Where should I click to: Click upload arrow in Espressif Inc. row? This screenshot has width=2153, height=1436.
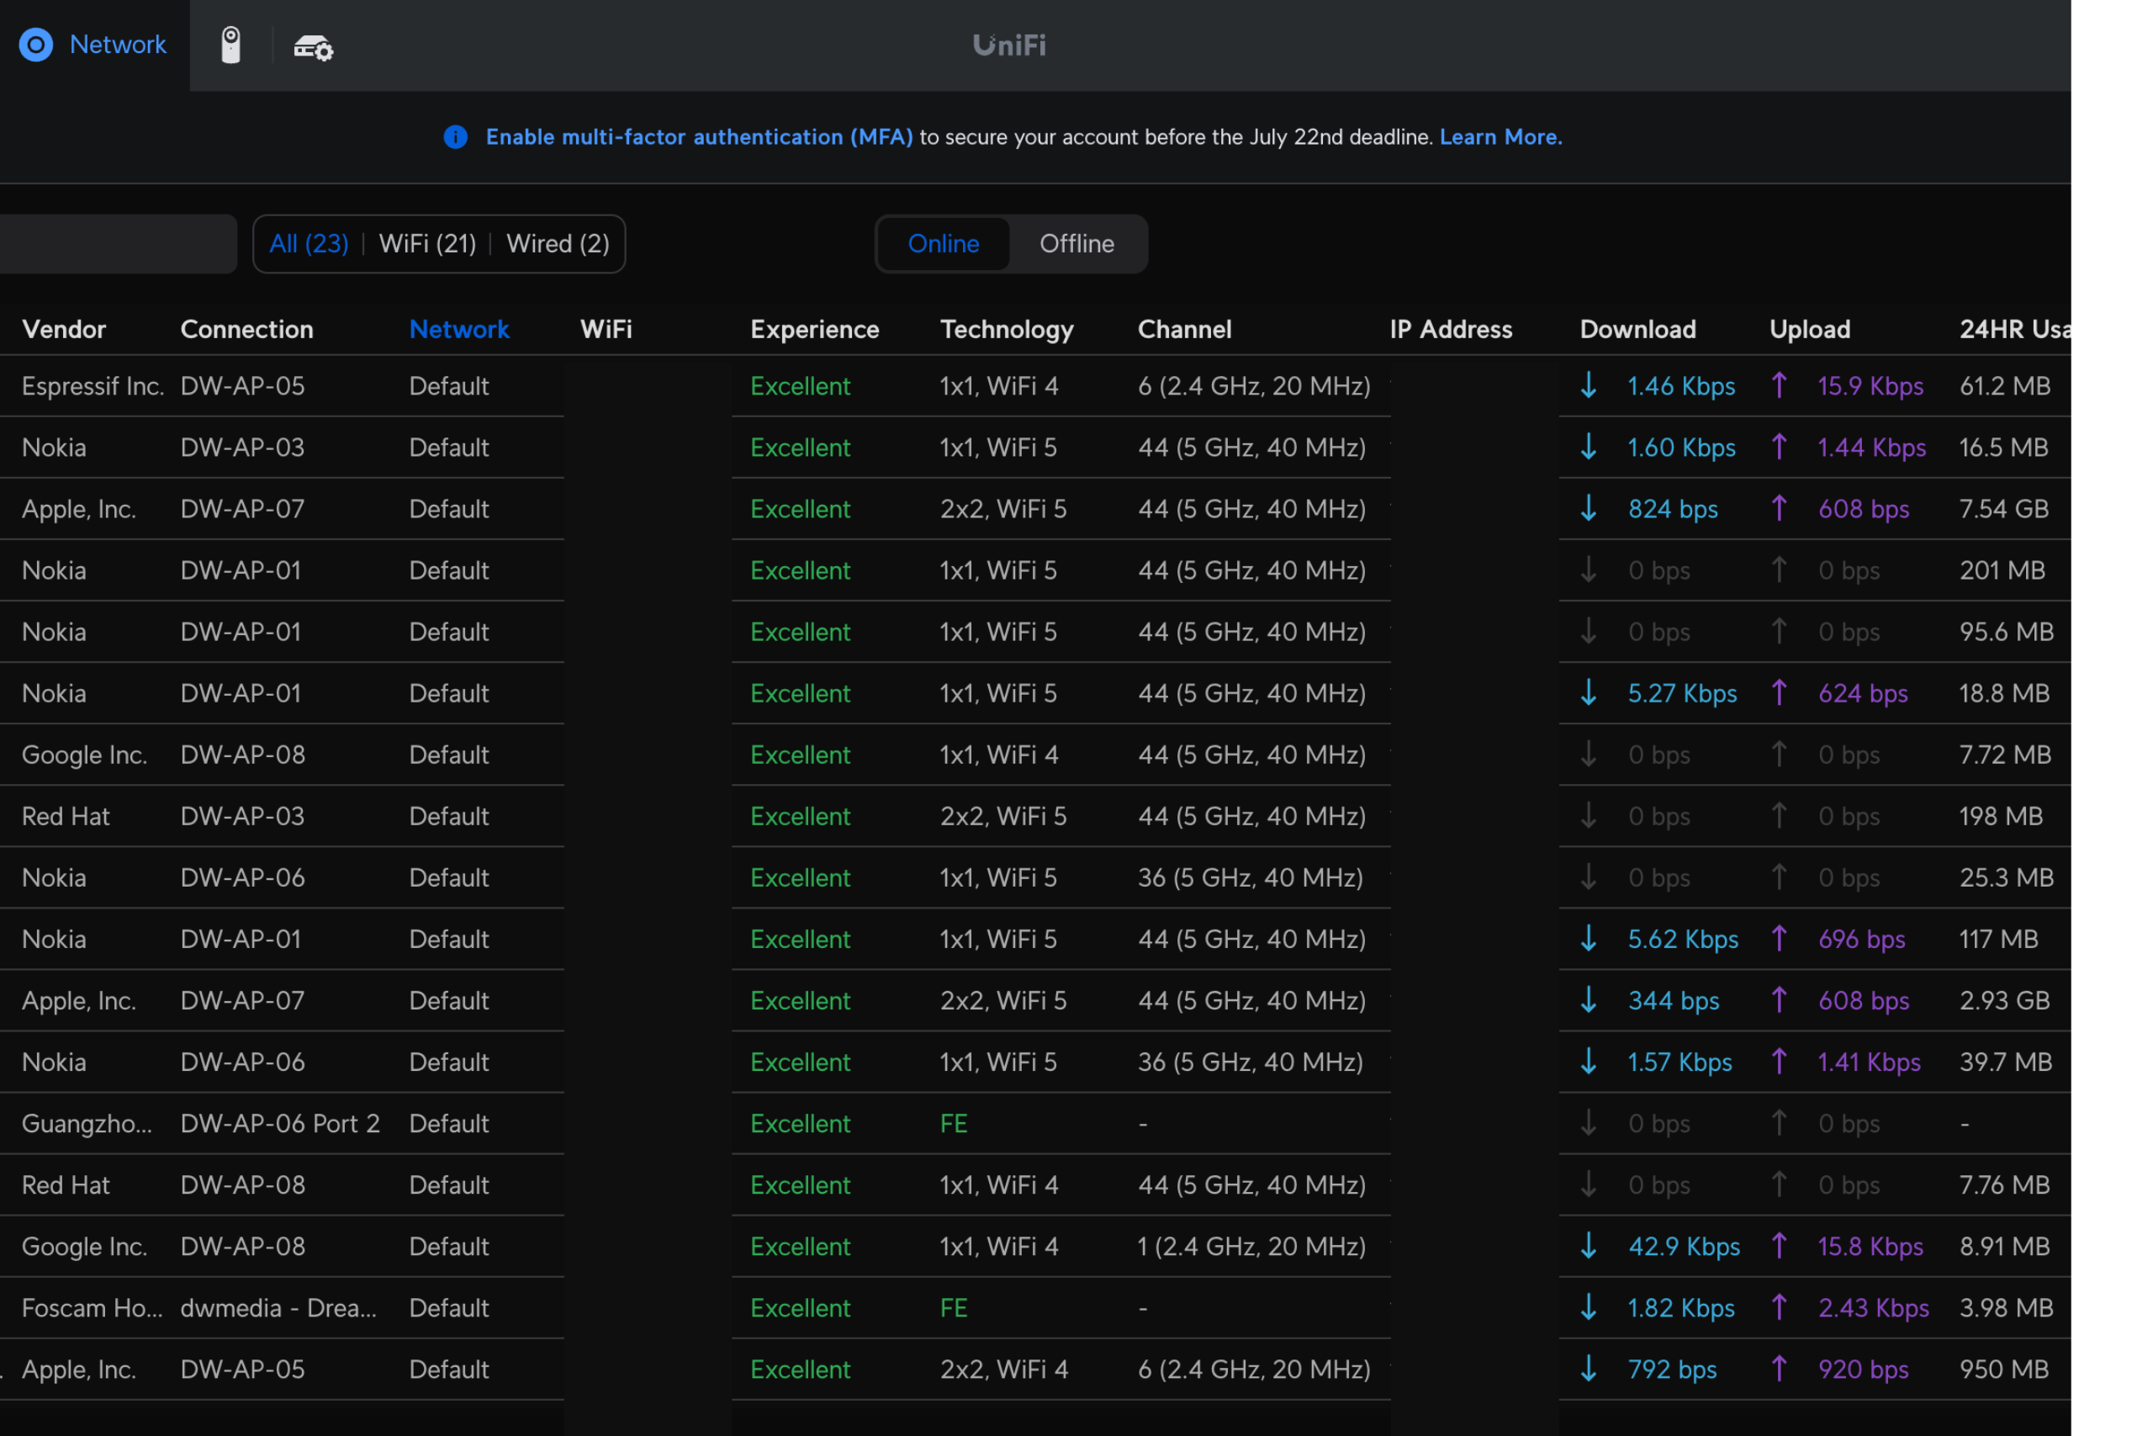(x=1779, y=385)
